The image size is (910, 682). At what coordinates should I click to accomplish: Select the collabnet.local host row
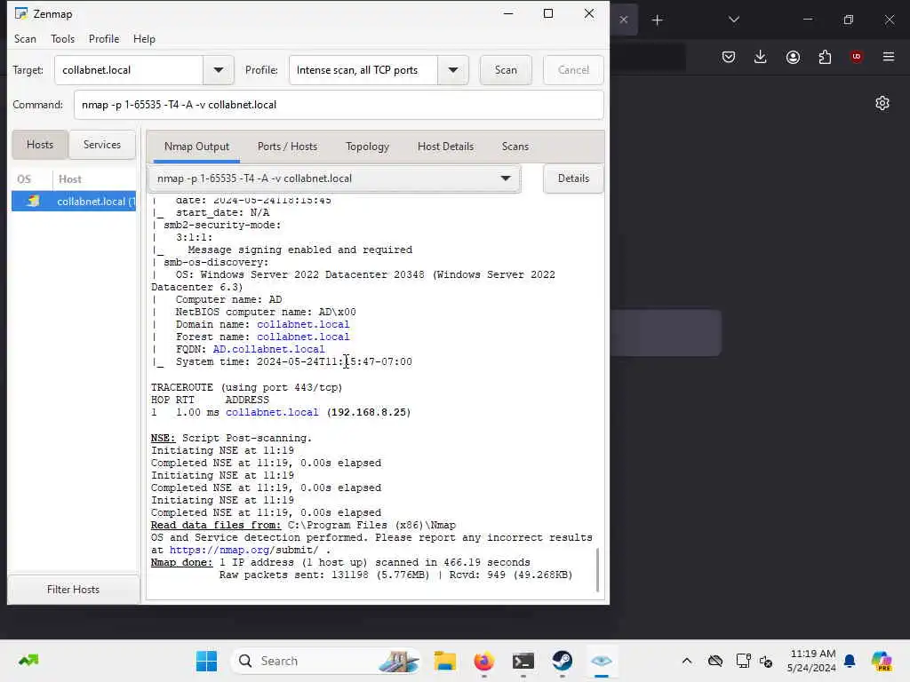(x=74, y=202)
